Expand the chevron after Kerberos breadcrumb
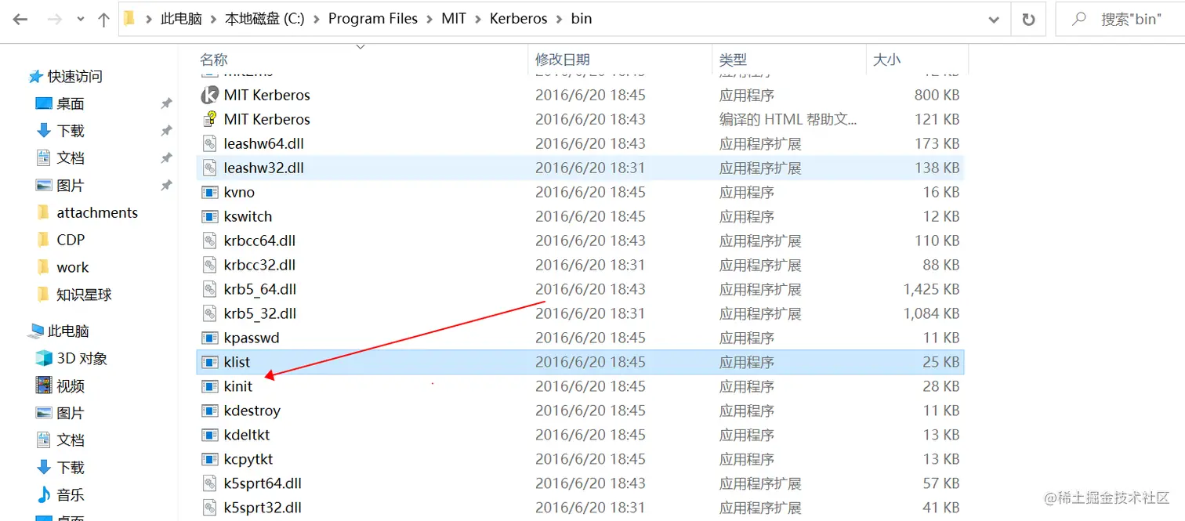This screenshot has width=1185, height=521. (x=559, y=19)
